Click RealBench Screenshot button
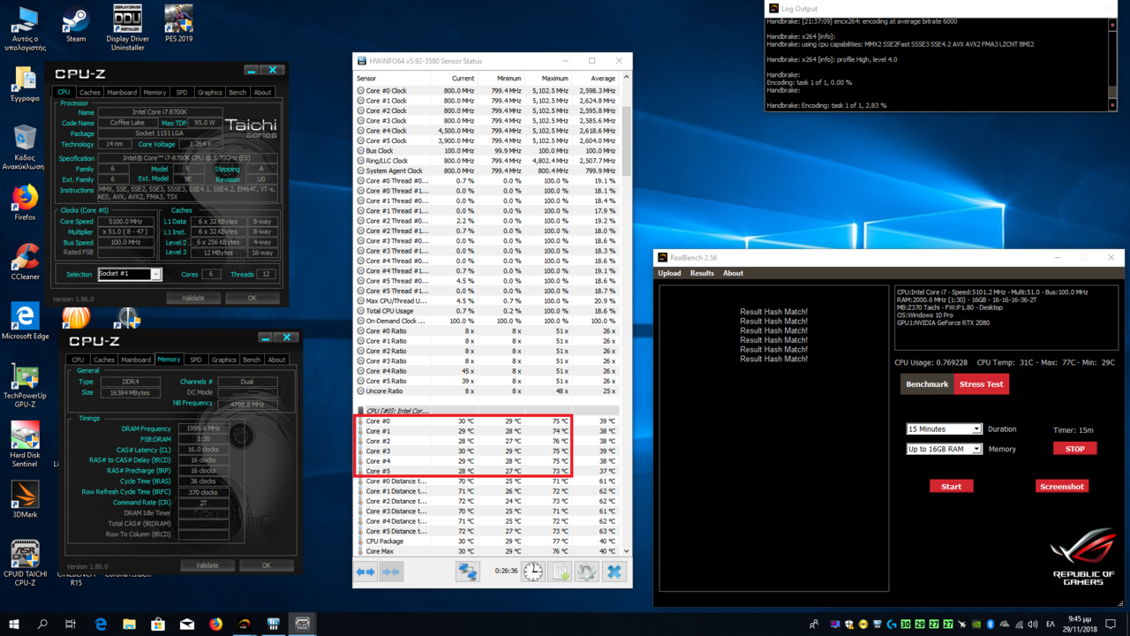Viewport: 1130px width, 636px height. [1062, 486]
